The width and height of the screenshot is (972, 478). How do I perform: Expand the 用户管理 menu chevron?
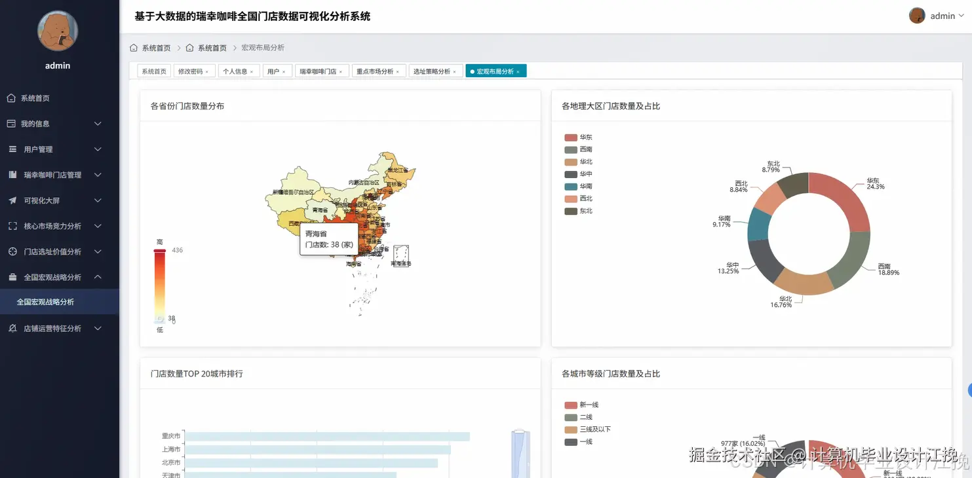(98, 149)
